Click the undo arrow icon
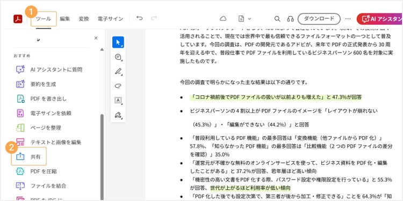Viewport: 403px width, 201px height. point(140,18)
